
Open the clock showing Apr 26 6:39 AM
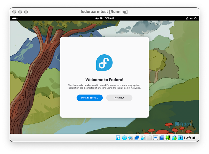[104, 18]
